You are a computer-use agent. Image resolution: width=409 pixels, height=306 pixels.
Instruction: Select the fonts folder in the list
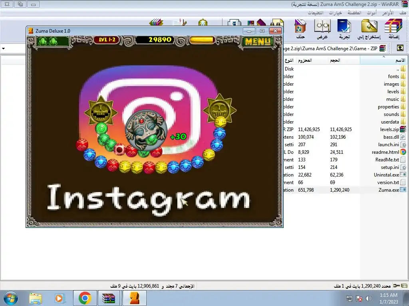pos(345,76)
